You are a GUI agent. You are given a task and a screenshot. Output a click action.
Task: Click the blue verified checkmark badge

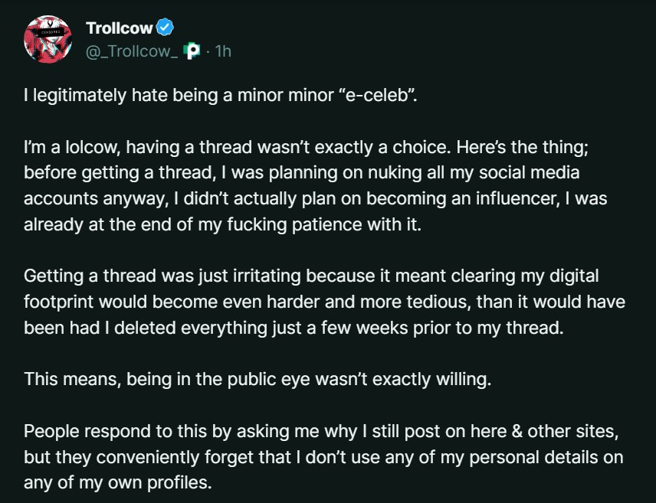[x=165, y=27]
